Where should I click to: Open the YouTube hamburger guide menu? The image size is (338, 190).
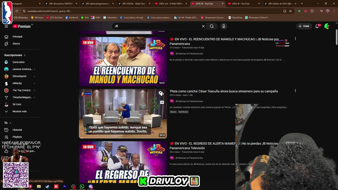pos(6,26)
